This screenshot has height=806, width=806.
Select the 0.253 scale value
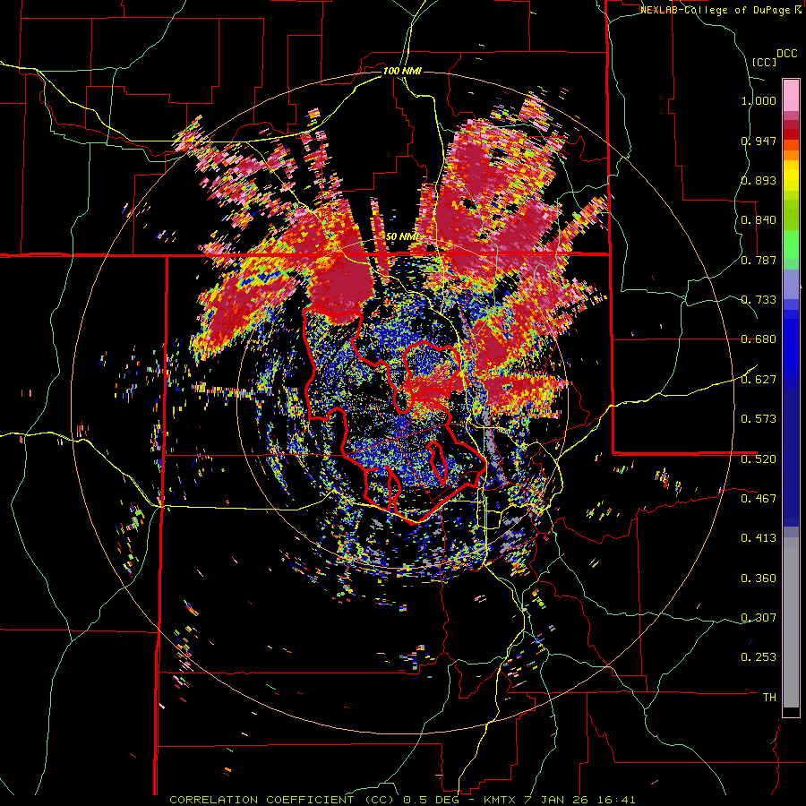click(759, 657)
